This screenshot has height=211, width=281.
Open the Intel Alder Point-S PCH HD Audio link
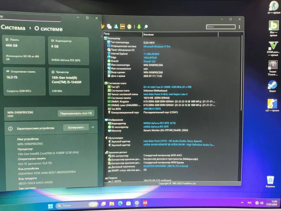pyautogui.click(x=172, y=141)
